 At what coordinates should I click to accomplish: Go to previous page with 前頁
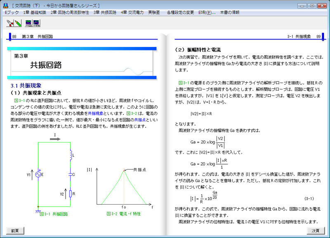coord(15,231)
